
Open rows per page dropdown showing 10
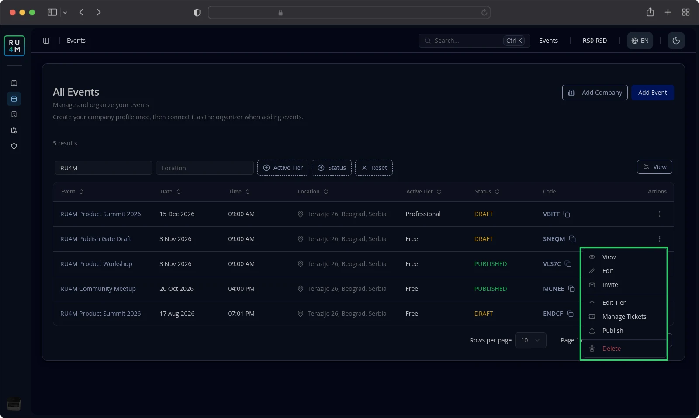[531, 340]
